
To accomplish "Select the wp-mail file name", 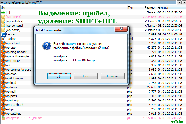I will [10, 92].
